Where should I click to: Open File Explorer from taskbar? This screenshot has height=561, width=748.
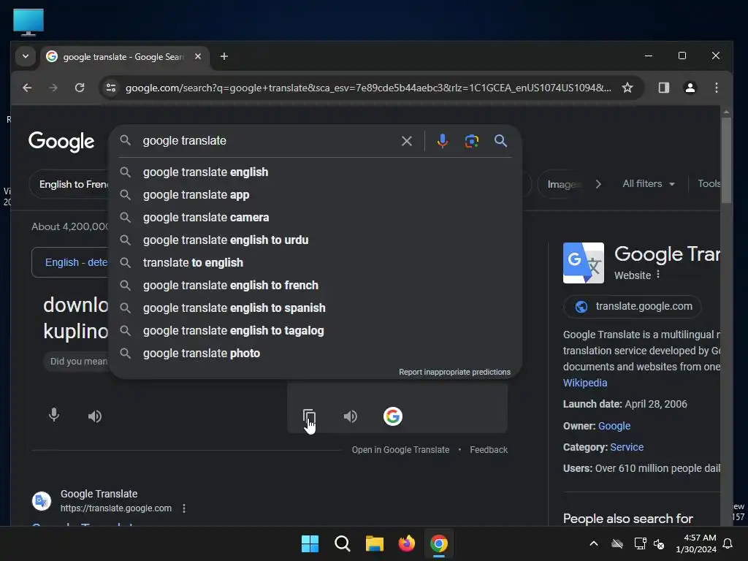pos(375,543)
